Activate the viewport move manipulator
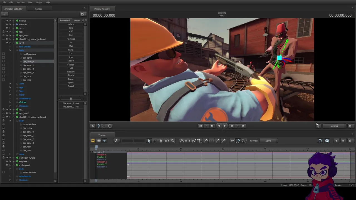Image resolution: width=356 pixels, height=200 pixels. pos(98,126)
